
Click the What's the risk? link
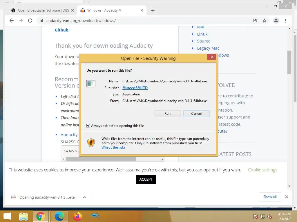click(x=113, y=147)
